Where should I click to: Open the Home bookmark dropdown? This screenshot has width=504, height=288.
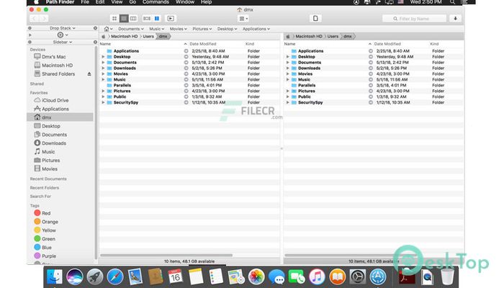(x=108, y=29)
